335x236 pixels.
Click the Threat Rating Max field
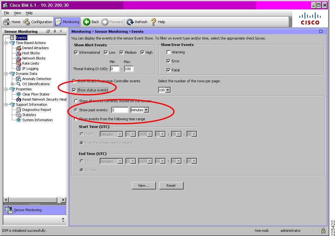[129, 69]
